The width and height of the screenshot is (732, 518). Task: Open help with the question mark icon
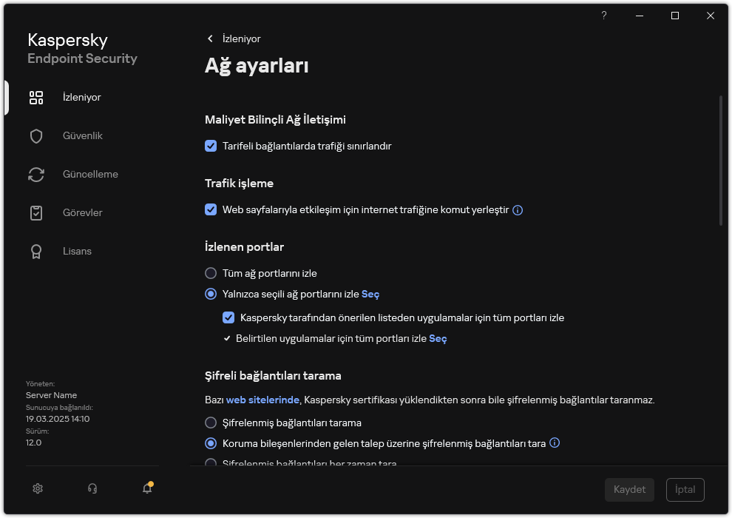pyautogui.click(x=604, y=16)
